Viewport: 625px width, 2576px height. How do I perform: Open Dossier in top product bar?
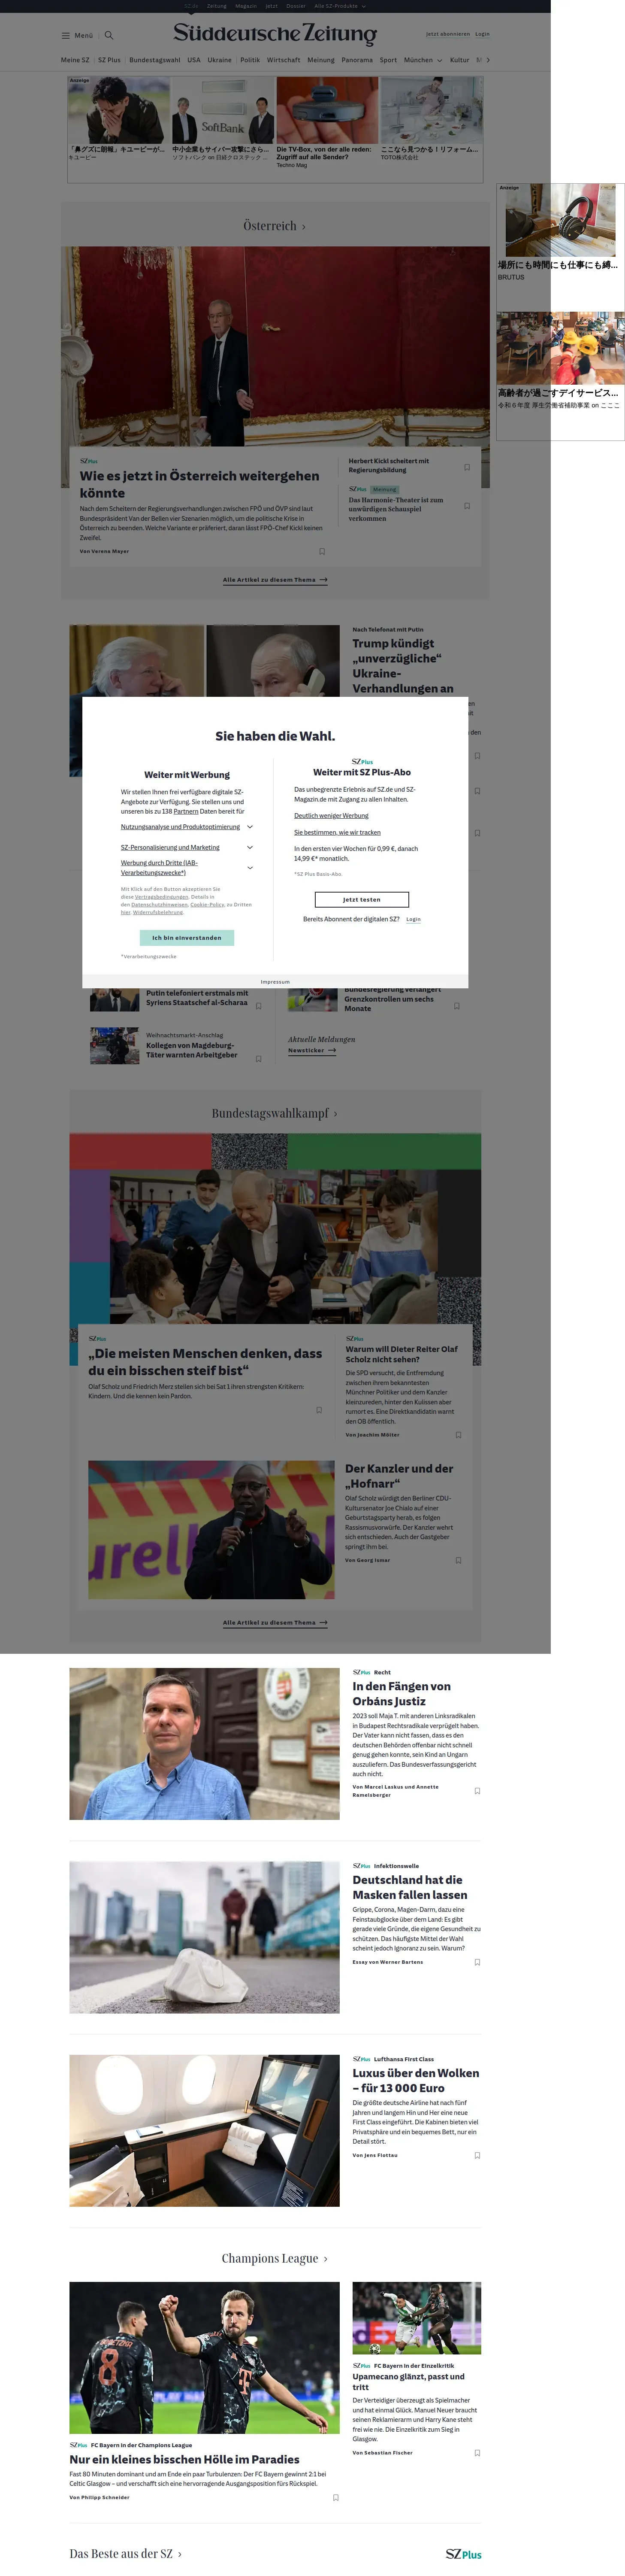point(296,6)
